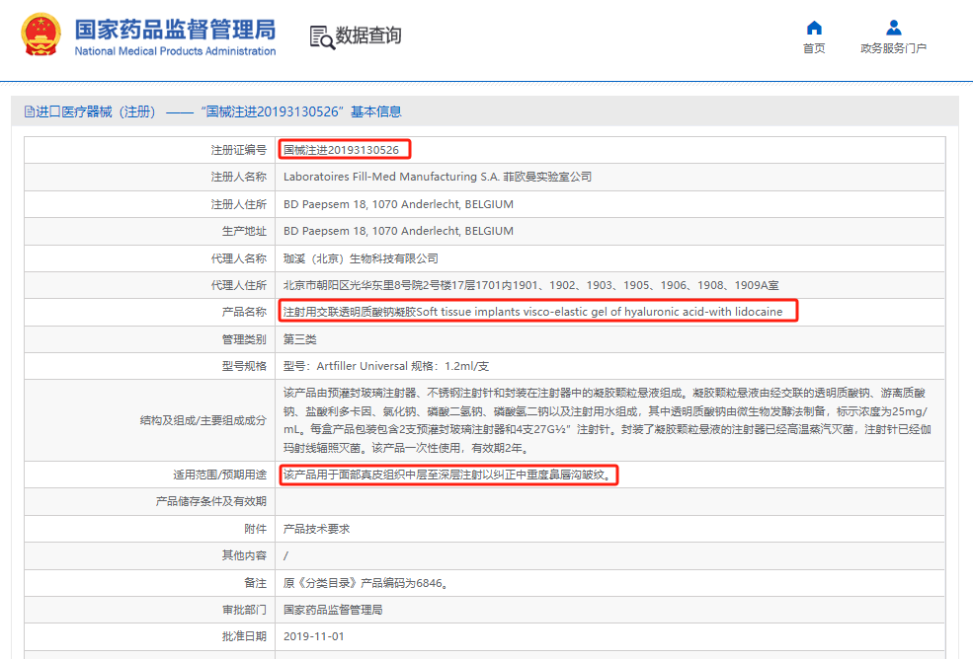
Task: Click the document icon before 进口医疗器械
Action: click(x=30, y=111)
